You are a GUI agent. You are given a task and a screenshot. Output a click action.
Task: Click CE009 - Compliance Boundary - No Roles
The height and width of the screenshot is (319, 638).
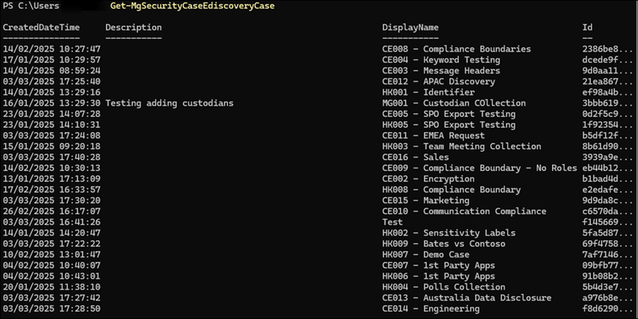[x=479, y=168]
